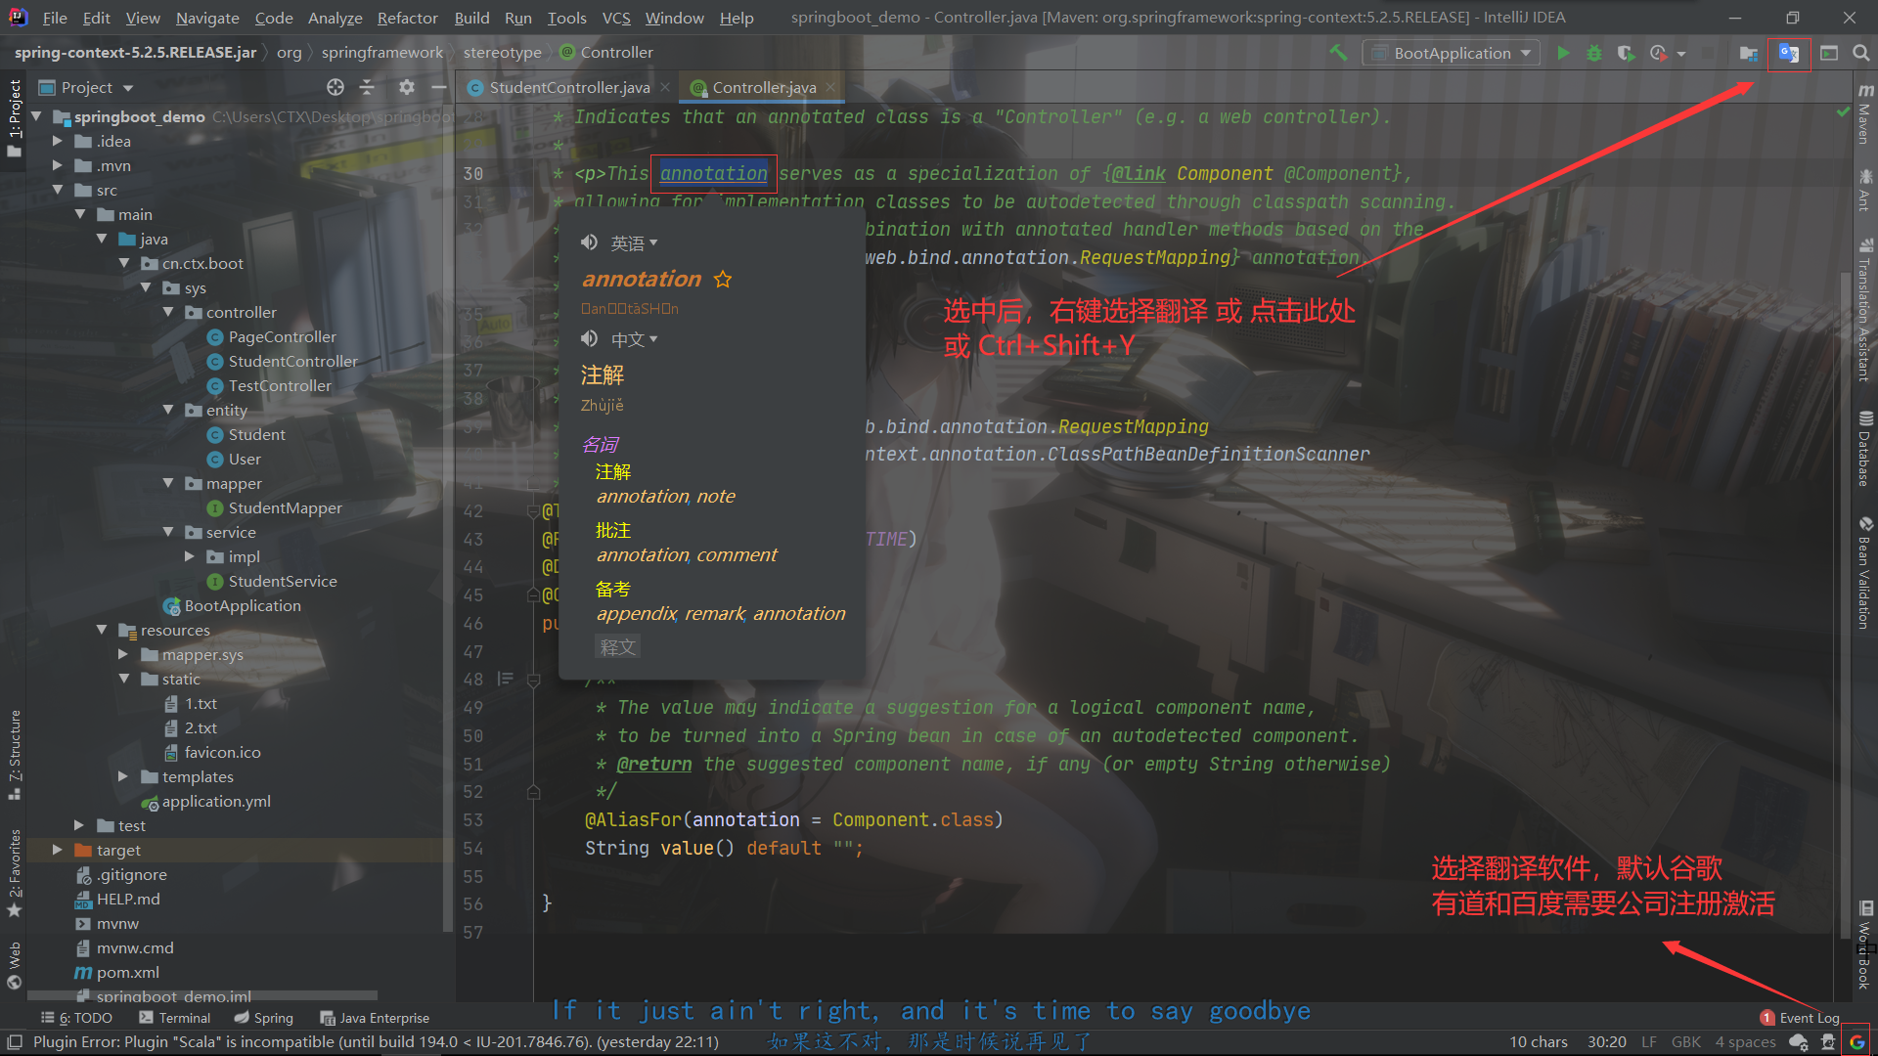1878x1056 pixels.
Task: Open the VCS menu
Action: 616,18
